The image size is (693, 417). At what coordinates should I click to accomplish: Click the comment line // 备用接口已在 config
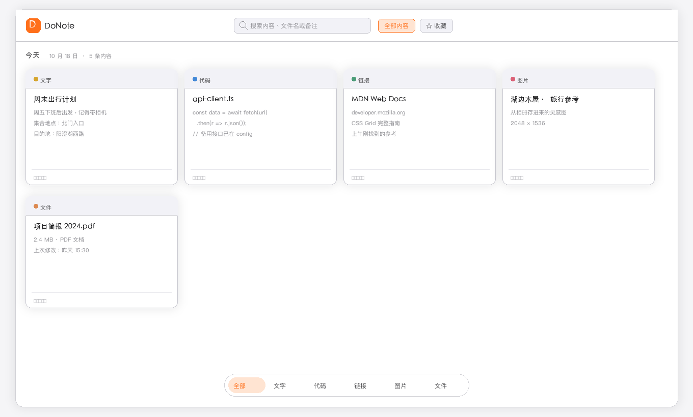[223, 134]
